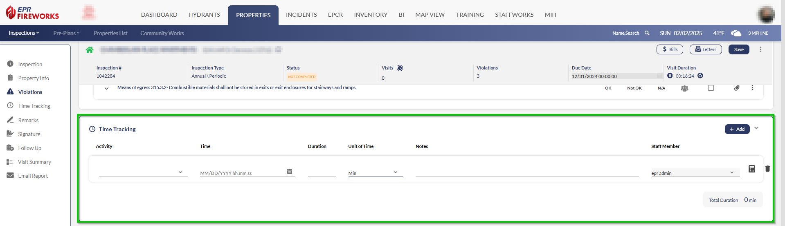This screenshot has width=785, height=226.
Task: Click the calculator icon in time row
Action: tap(751, 169)
